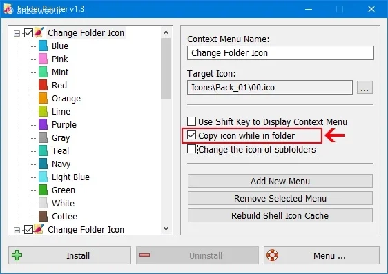The width and height of the screenshot is (388, 274).
Task: Select the top Change Folder Icon tree label
Action: pyautogui.click(x=86, y=32)
